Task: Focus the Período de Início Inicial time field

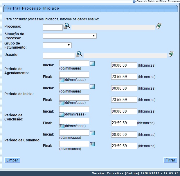Action: click(x=124, y=88)
